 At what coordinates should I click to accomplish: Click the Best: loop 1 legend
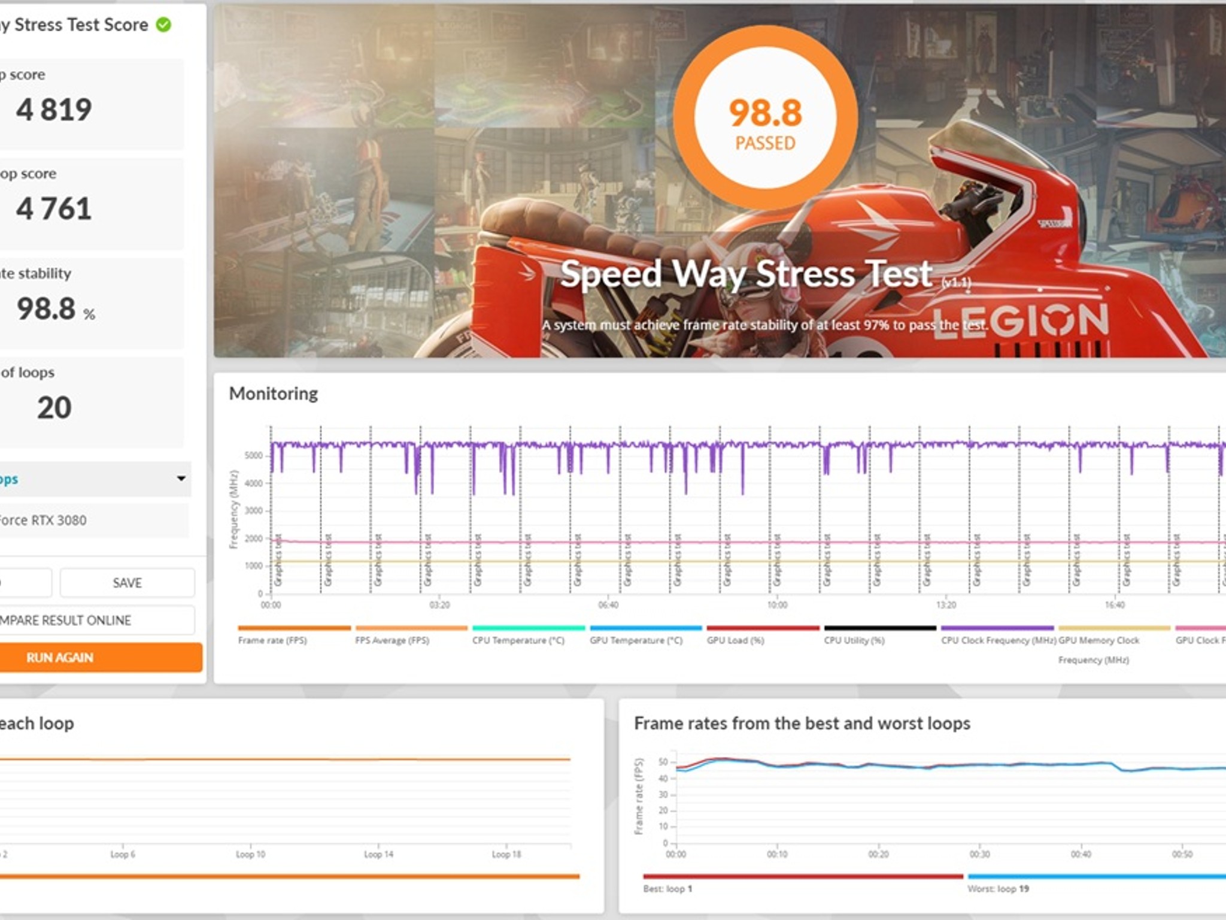coord(668,889)
